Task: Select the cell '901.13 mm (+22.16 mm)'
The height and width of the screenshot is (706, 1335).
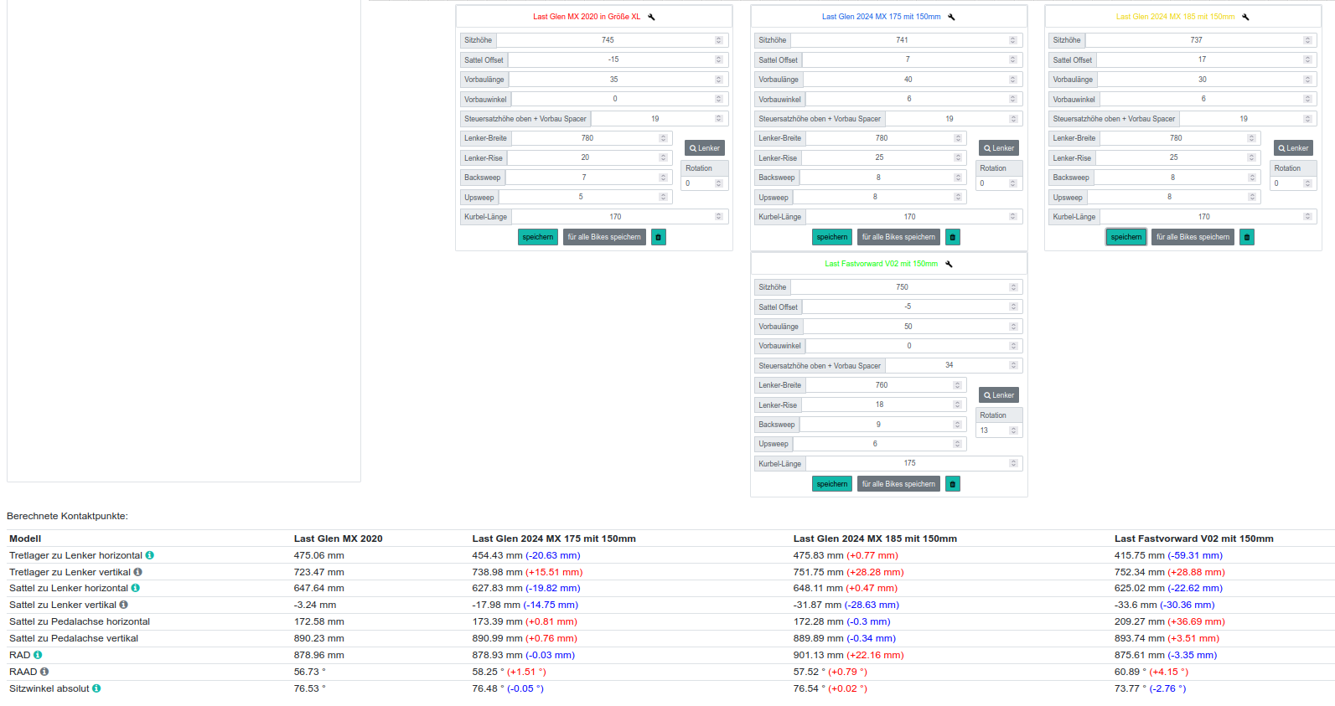Action: 849,655
